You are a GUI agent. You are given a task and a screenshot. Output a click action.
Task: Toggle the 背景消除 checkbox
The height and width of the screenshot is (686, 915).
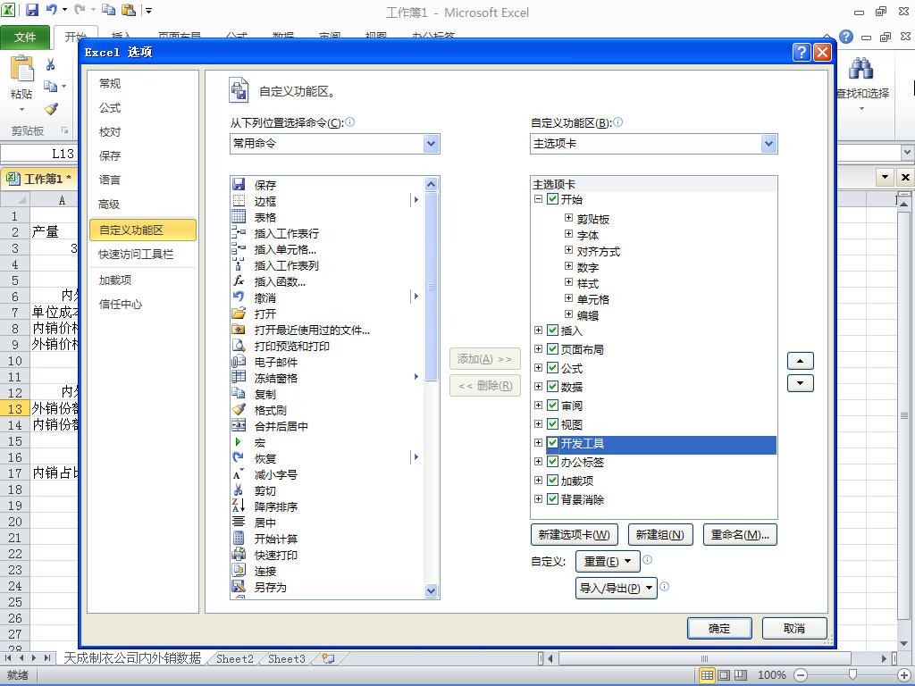pyautogui.click(x=553, y=498)
